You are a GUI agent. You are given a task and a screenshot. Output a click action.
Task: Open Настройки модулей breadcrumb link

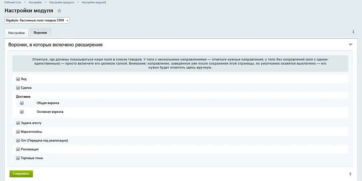[94, 2]
